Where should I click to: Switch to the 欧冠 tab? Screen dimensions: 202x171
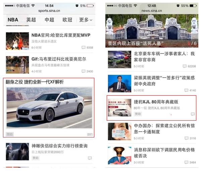click(67, 20)
